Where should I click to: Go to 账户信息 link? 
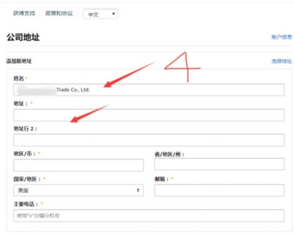coord(282,37)
